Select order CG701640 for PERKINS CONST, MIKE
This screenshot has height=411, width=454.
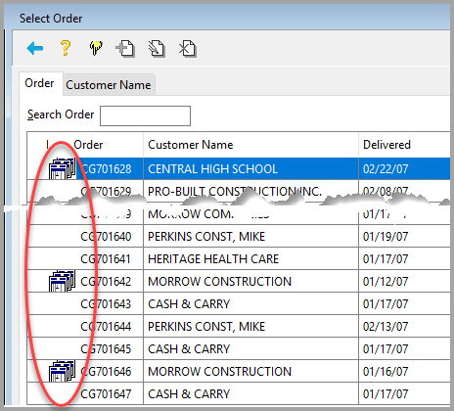[x=239, y=236]
